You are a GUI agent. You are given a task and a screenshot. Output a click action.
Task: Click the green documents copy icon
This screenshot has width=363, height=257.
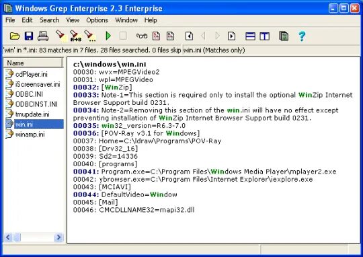[284, 36]
